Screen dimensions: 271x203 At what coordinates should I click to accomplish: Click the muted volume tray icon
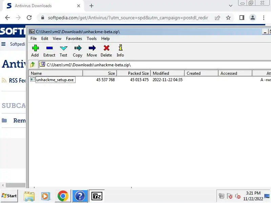coord(238,196)
